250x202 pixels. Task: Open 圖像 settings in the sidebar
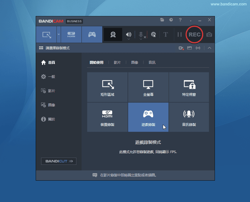(48, 105)
